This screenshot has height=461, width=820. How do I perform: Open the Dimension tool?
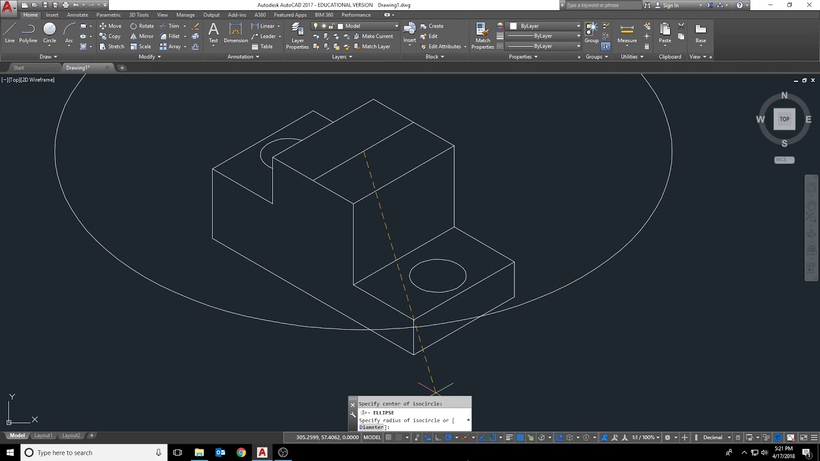[236, 33]
